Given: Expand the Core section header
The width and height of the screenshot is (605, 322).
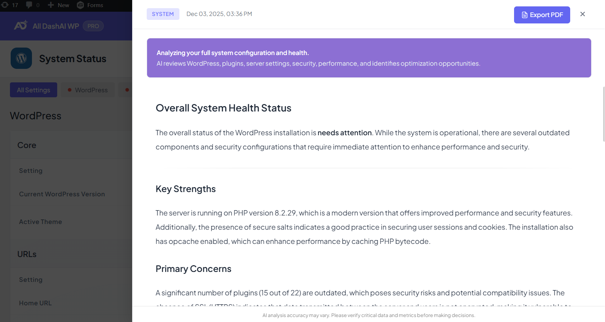Looking at the screenshot, I should pos(27,145).
